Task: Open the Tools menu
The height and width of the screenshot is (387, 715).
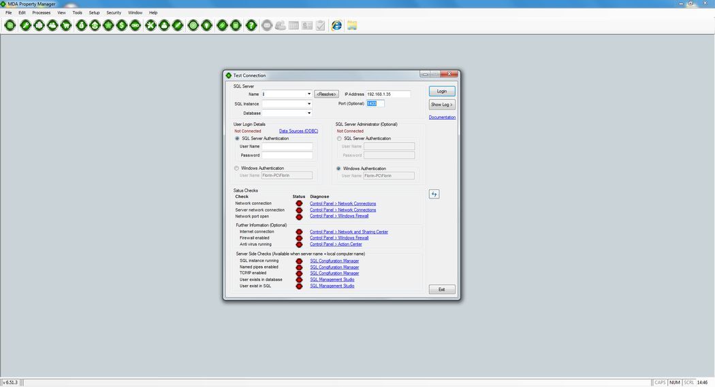Action: pos(77,13)
